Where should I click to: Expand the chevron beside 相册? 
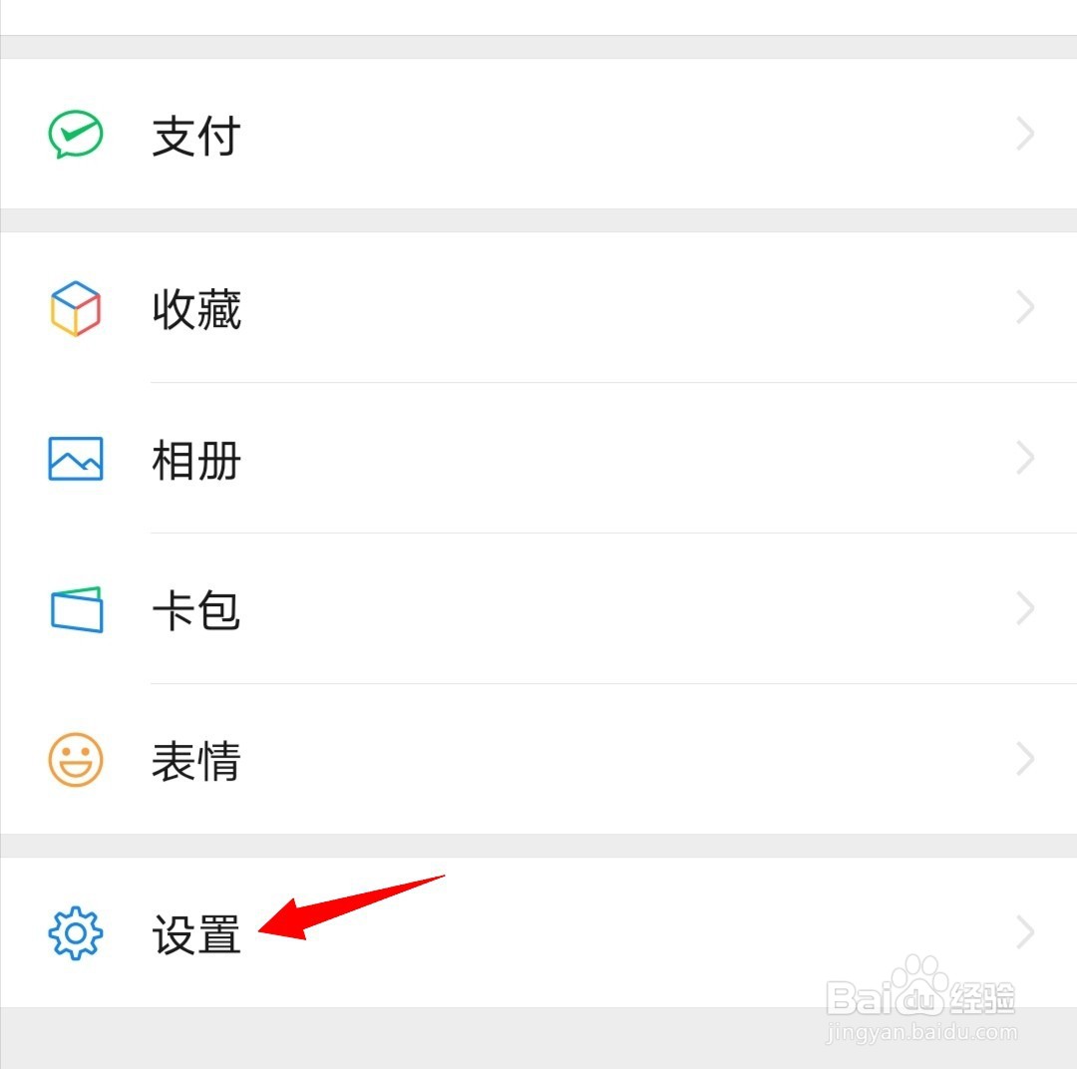[1025, 458]
